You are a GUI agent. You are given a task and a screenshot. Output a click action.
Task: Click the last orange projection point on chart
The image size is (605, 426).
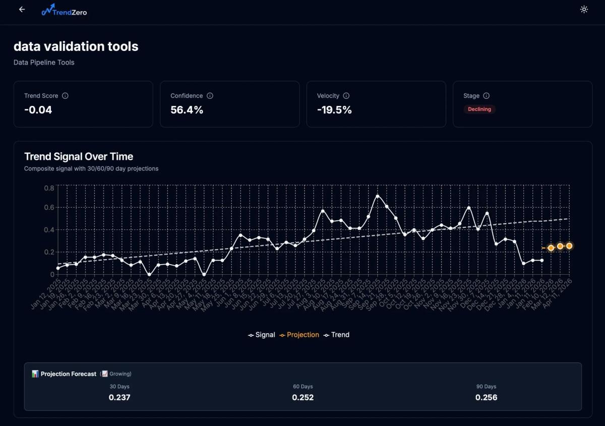coord(569,246)
